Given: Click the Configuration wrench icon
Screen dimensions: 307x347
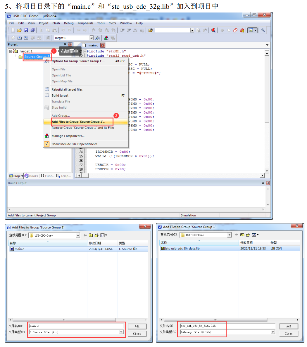Looking at the screenshot, I should [263, 30].
